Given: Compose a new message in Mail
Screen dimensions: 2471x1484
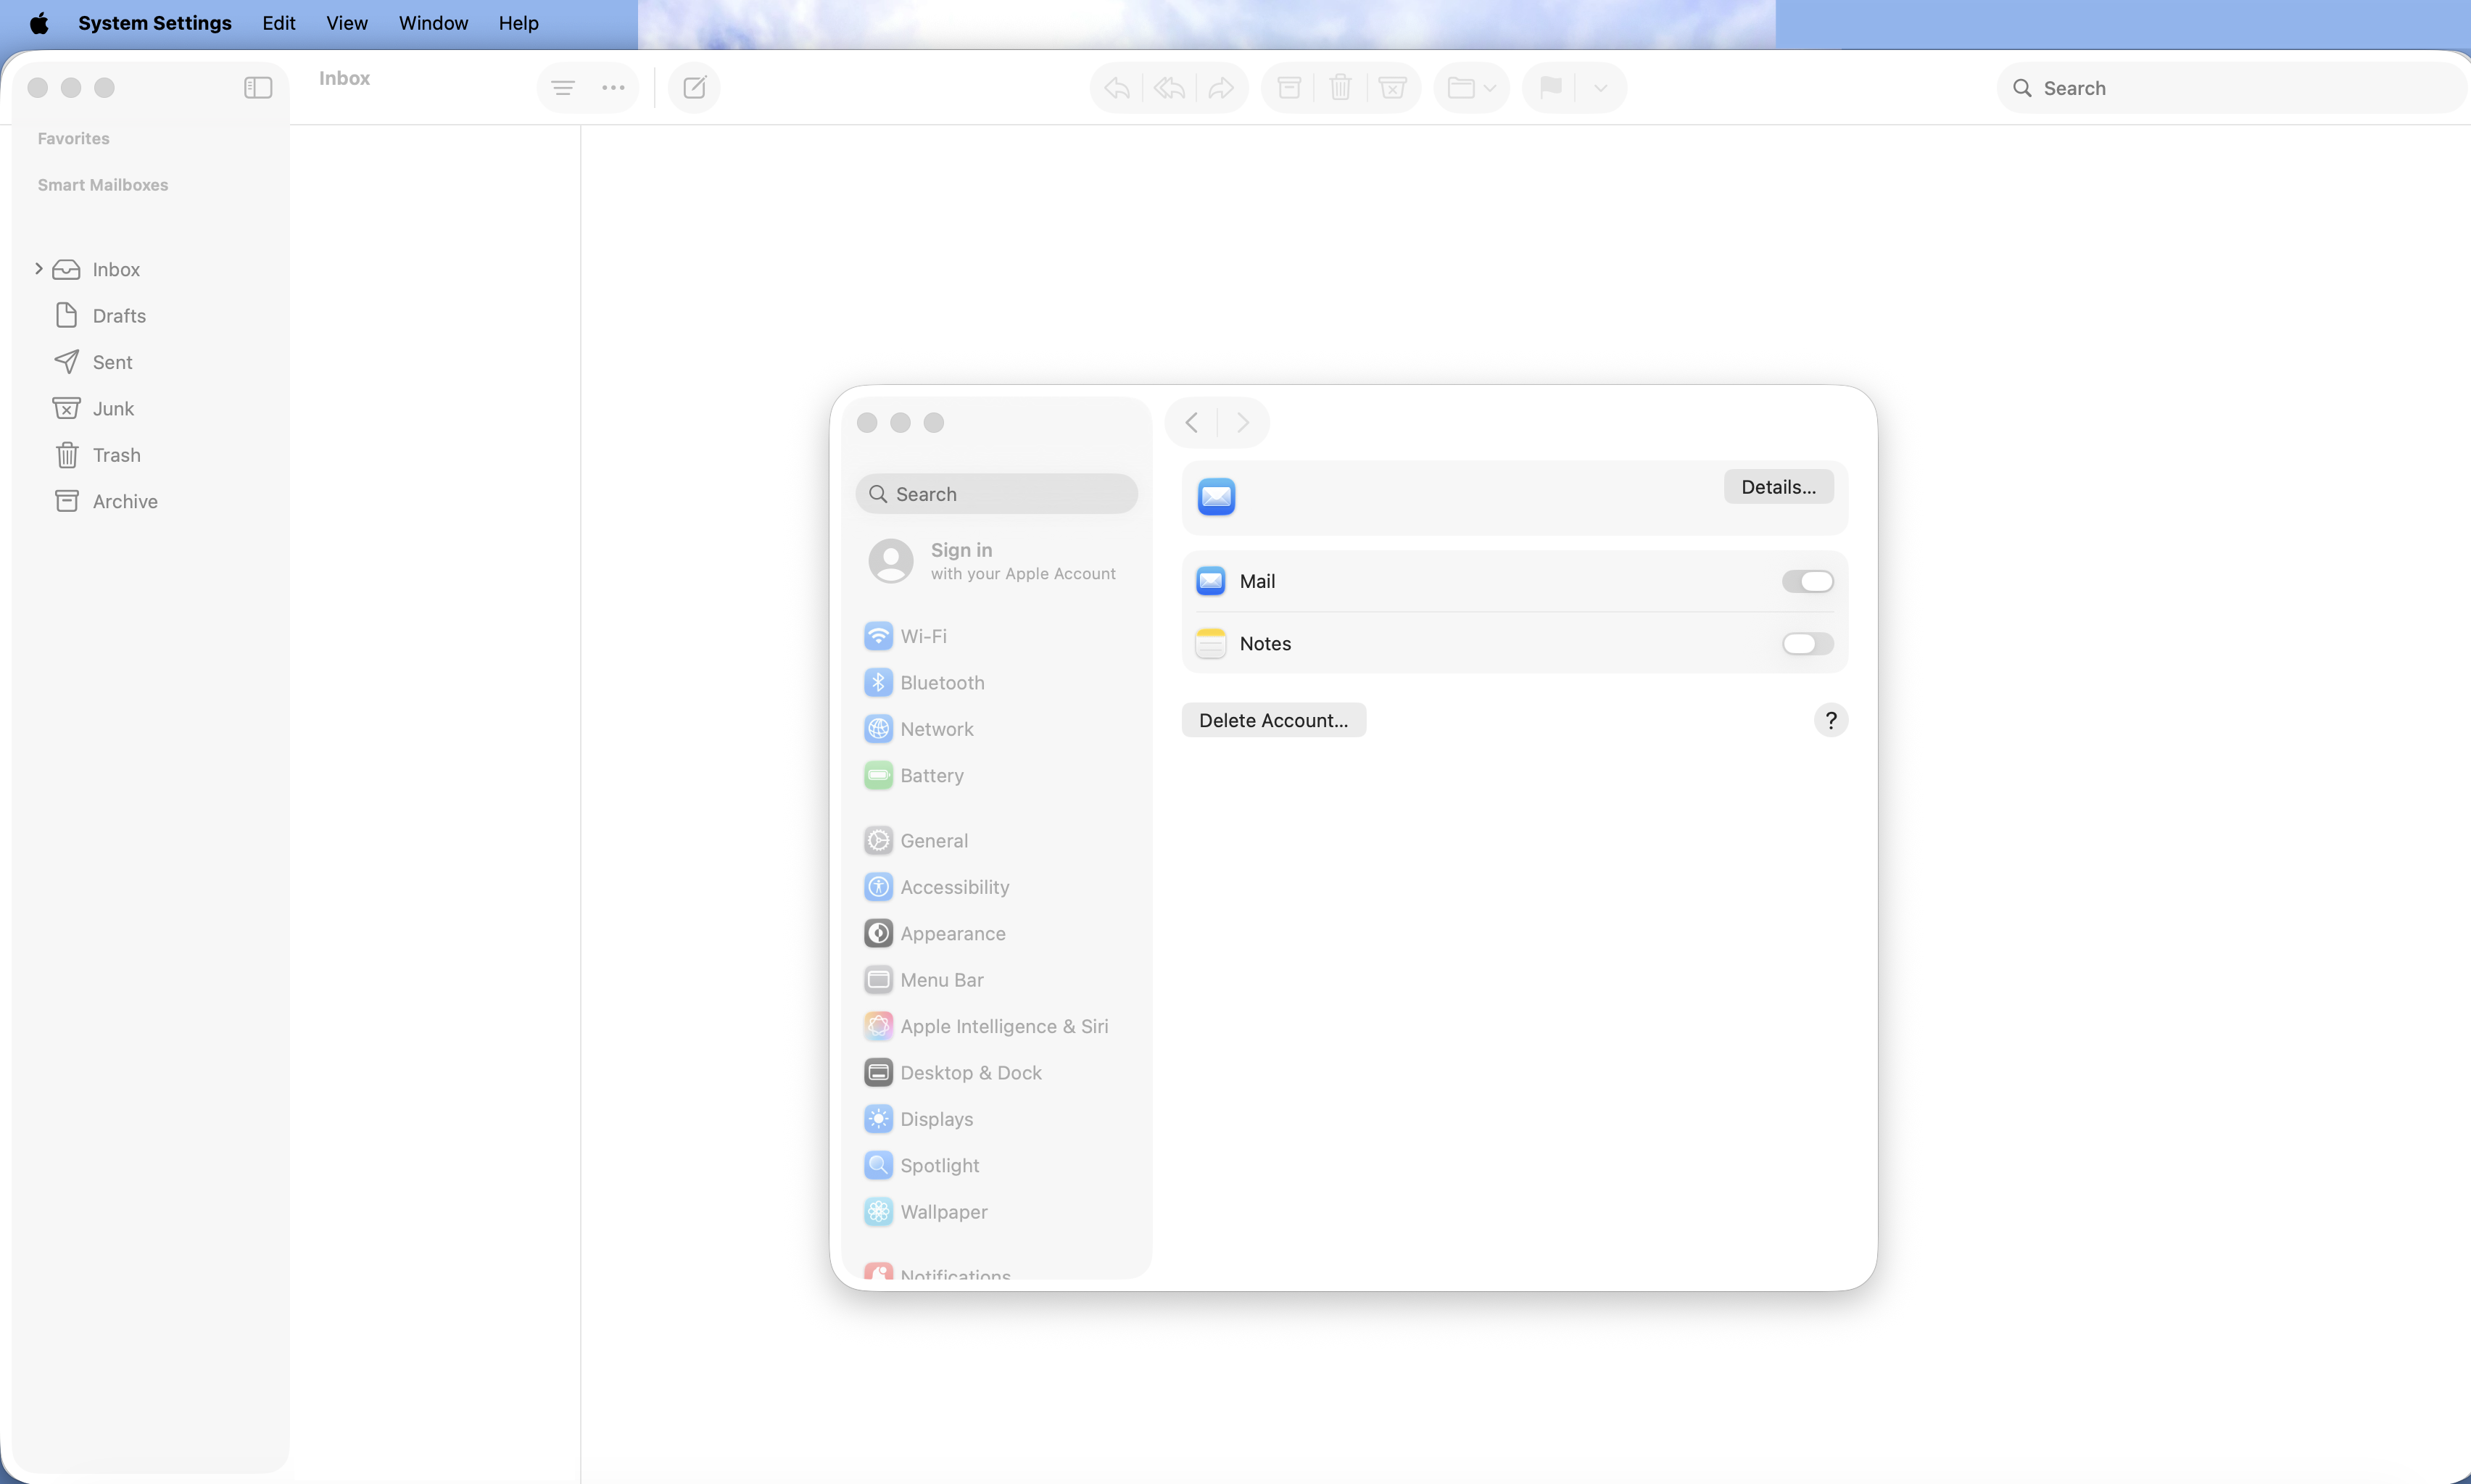Looking at the screenshot, I should click(694, 88).
